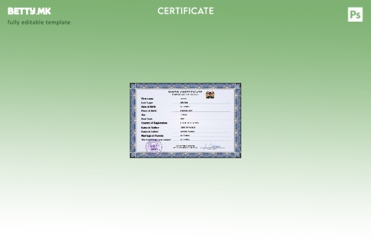Click the 'fully editable template' subtitle
The image size is (371, 241).
point(39,22)
